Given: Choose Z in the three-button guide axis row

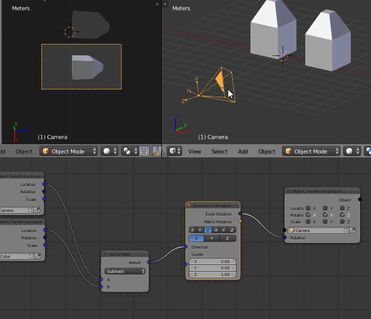Looking at the screenshot, I should pyautogui.click(x=228, y=238).
